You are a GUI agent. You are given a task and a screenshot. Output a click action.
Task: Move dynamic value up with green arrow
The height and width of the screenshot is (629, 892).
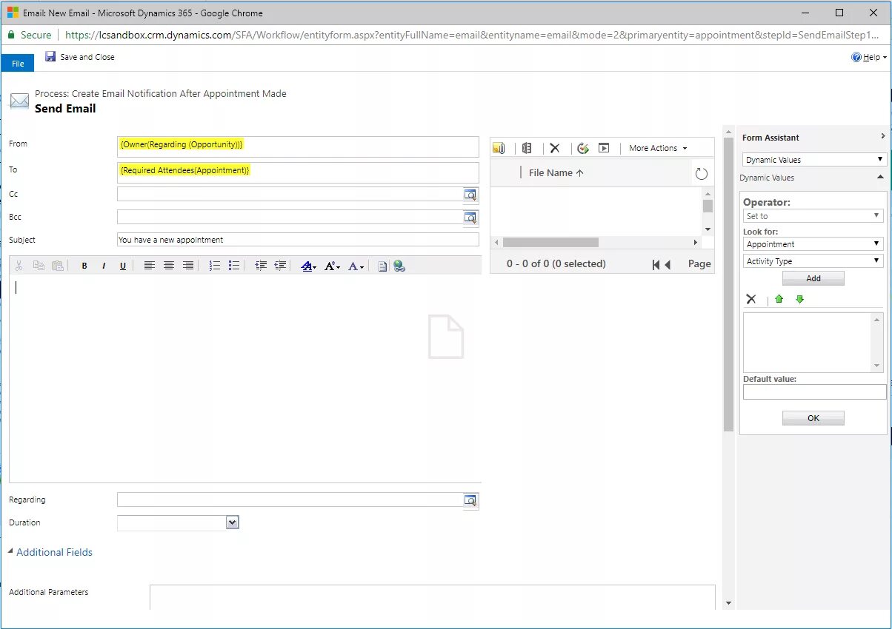(779, 299)
